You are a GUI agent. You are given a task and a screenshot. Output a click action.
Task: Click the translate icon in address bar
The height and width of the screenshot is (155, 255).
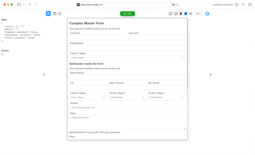click(173, 5)
